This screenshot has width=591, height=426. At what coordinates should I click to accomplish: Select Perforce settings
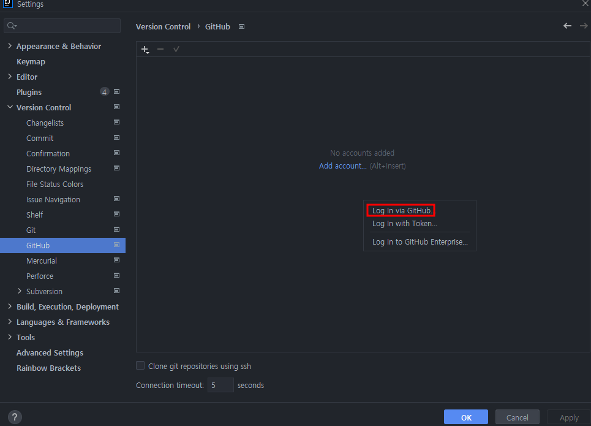[x=40, y=276]
